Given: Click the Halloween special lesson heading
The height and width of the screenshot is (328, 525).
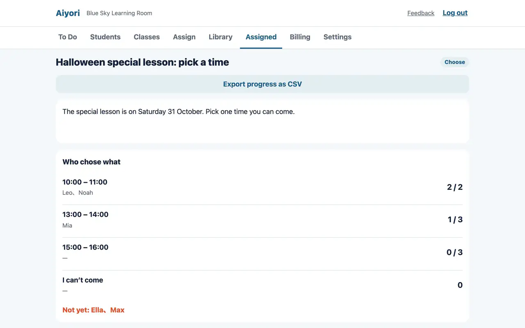Looking at the screenshot, I should (142, 62).
